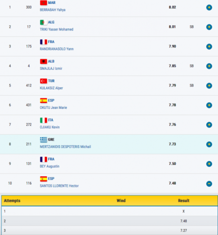This screenshot has height=235, width=218.
Task: Expand MERTZANIDIS DESPOTERIS Michail's results
Action: click(x=209, y=144)
